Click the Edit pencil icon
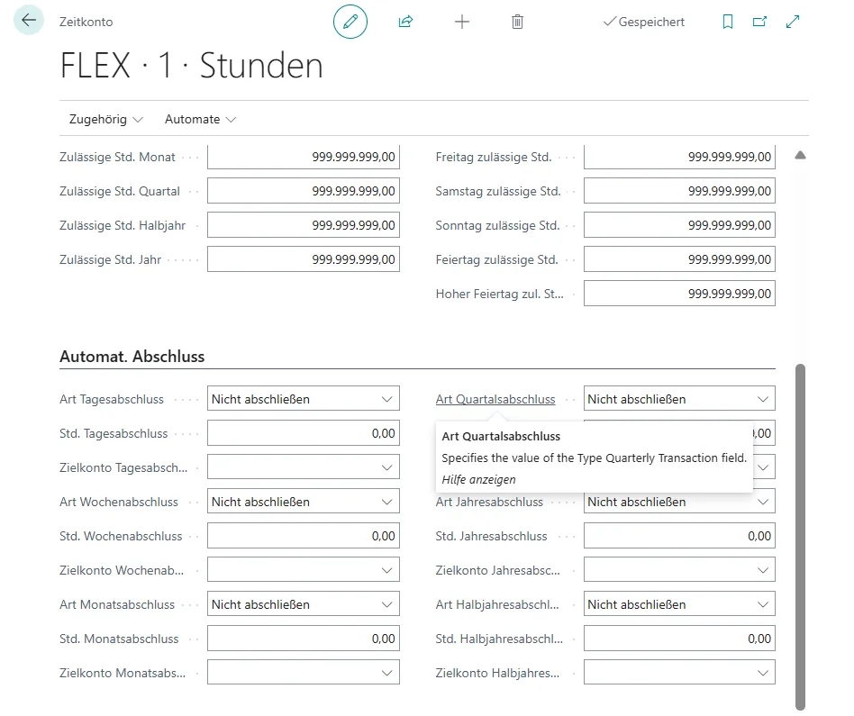854x716 pixels. [350, 22]
